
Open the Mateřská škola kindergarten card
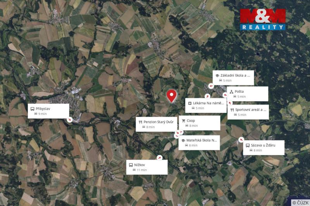199,143
